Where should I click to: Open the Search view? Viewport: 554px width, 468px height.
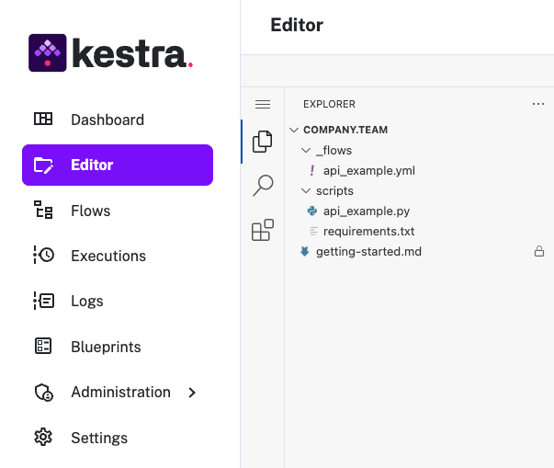pos(263,185)
